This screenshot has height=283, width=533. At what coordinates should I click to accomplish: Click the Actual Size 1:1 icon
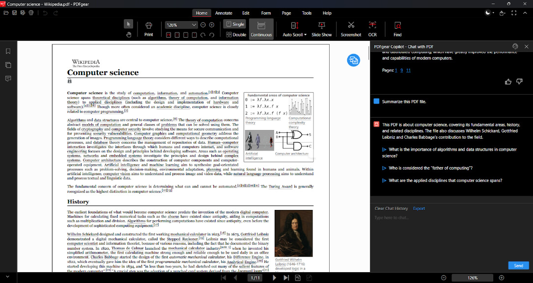click(x=168, y=35)
